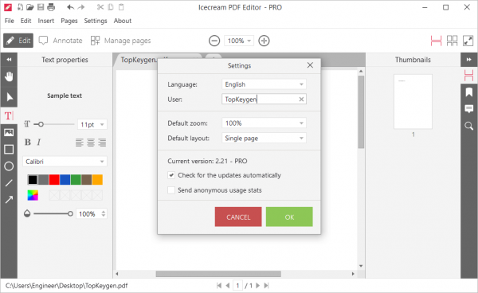Choose the Insert Image tool

point(9,132)
